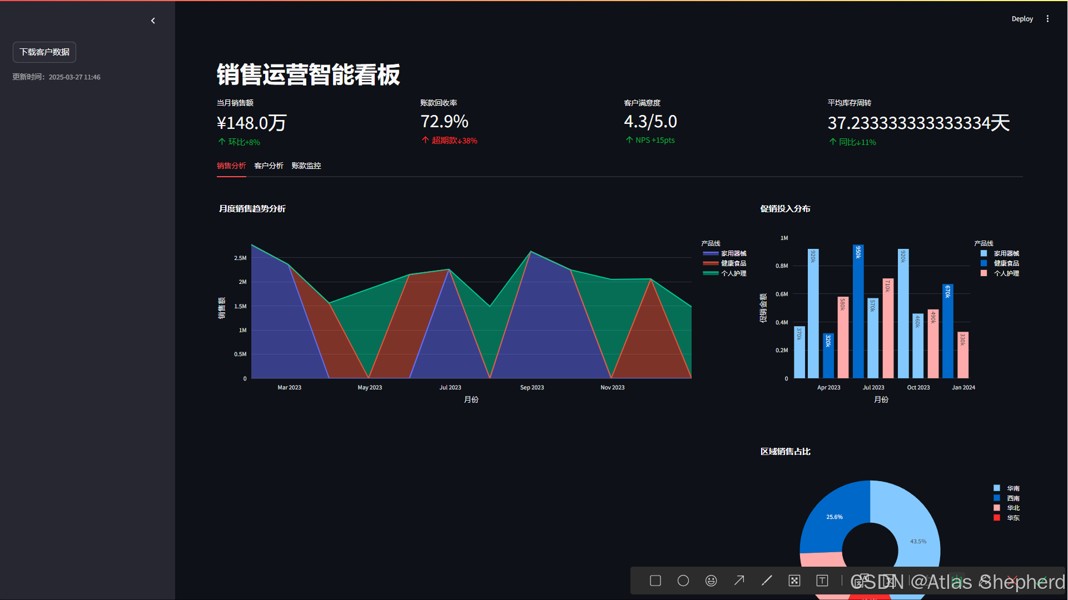Open the emoji sticker tool

click(711, 581)
